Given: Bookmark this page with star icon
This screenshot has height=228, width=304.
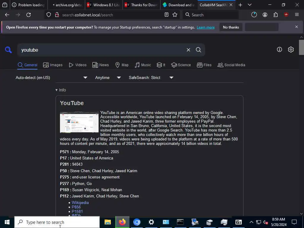Looking at the screenshot, I should [x=175, y=15].
